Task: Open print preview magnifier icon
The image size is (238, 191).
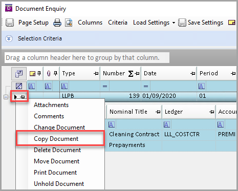Action: [69, 23]
